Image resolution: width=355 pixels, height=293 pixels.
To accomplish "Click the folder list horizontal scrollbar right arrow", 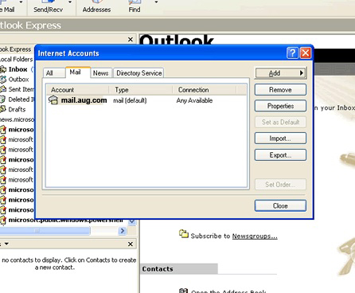I will click(122, 231).
